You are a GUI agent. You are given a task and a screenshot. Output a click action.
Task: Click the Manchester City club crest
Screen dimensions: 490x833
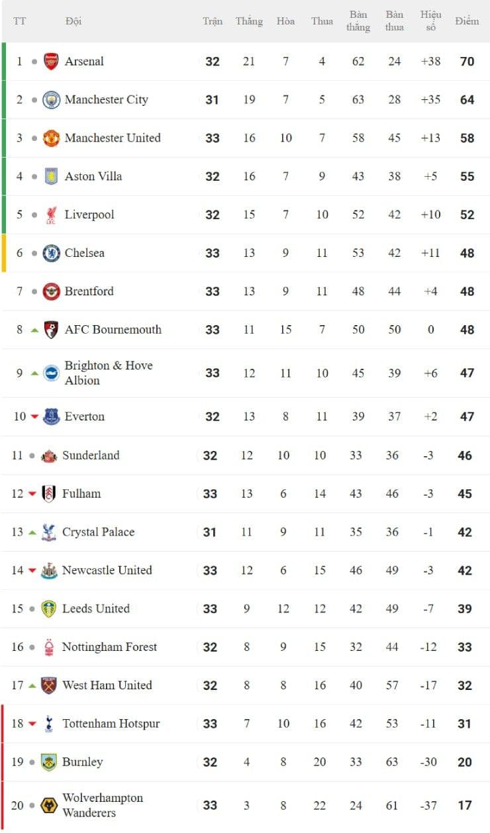coord(51,100)
